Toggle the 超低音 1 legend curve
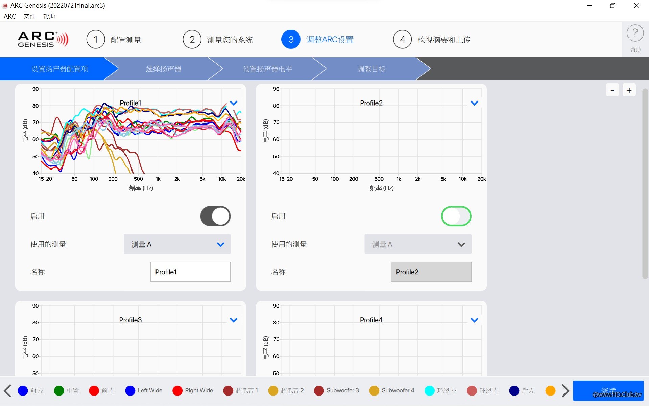 (x=241, y=390)
